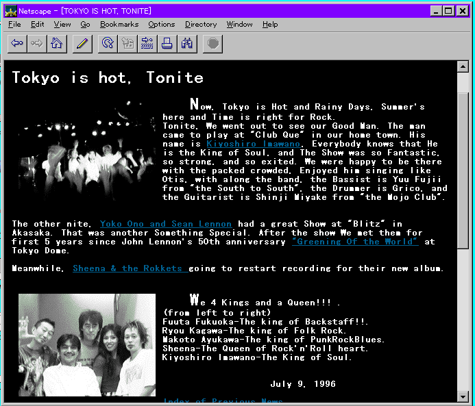475x406 pixels.
Task: Open the Window menu
Action: 239,25
